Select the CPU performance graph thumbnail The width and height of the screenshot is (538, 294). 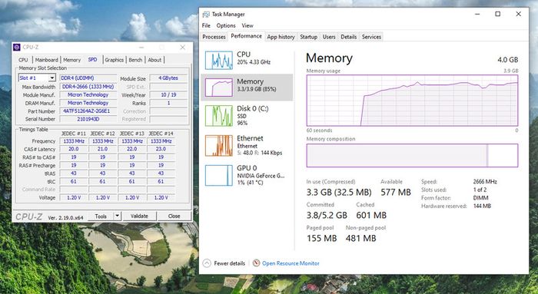(219, 60)
